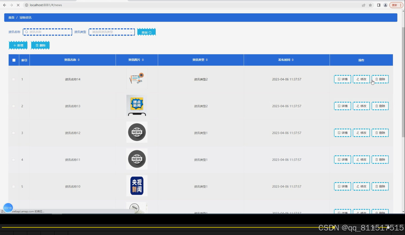Click the browser forward arrow
This screenshot has width=405, height=235.
[11, 5]
